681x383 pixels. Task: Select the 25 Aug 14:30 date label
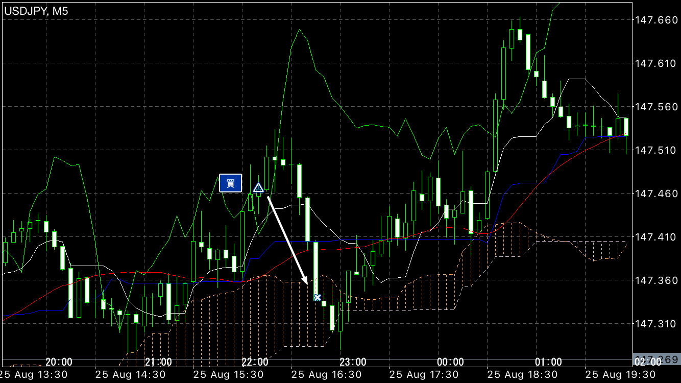pos(131,375)
